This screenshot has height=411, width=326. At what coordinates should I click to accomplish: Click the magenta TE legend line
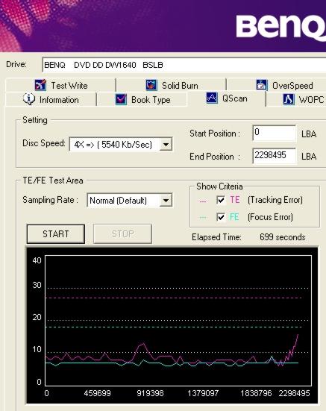[203, 201]
